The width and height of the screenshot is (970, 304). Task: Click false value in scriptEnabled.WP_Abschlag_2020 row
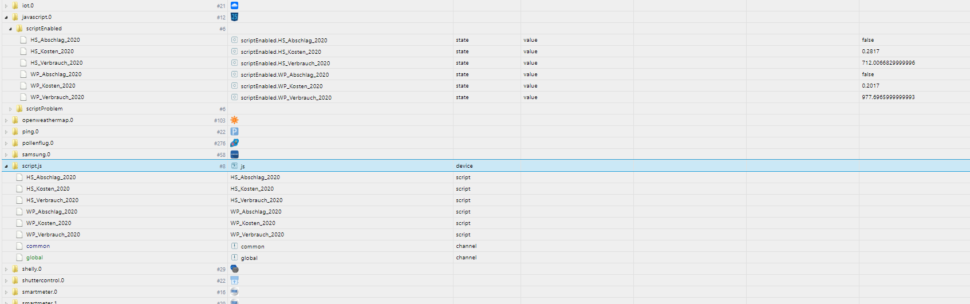[868, 74]
